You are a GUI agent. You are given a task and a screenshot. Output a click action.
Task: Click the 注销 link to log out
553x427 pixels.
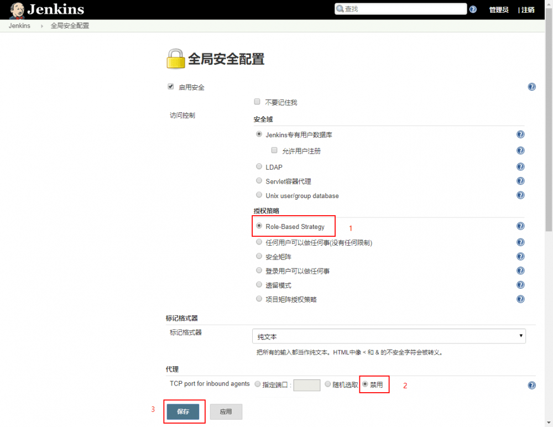[x=527, y=9]
